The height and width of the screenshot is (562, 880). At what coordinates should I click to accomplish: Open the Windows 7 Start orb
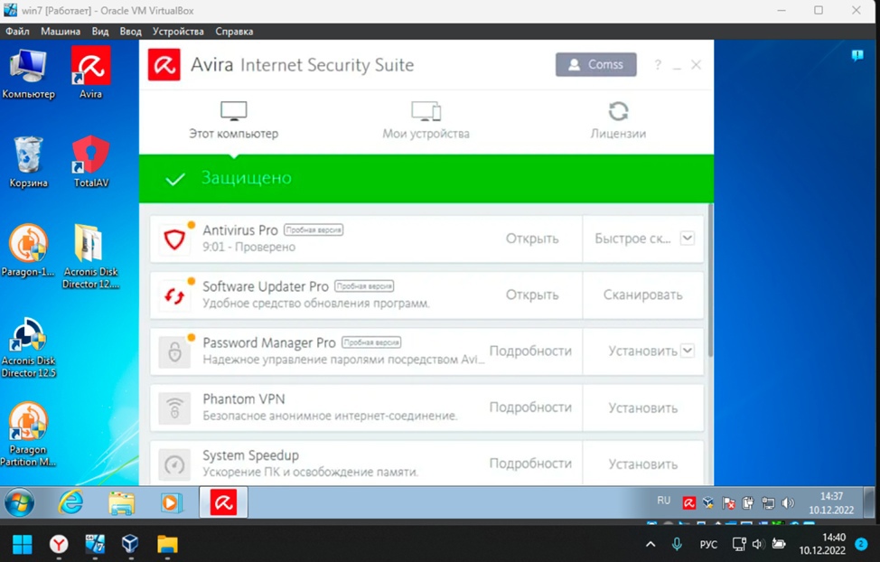[20, 502]
